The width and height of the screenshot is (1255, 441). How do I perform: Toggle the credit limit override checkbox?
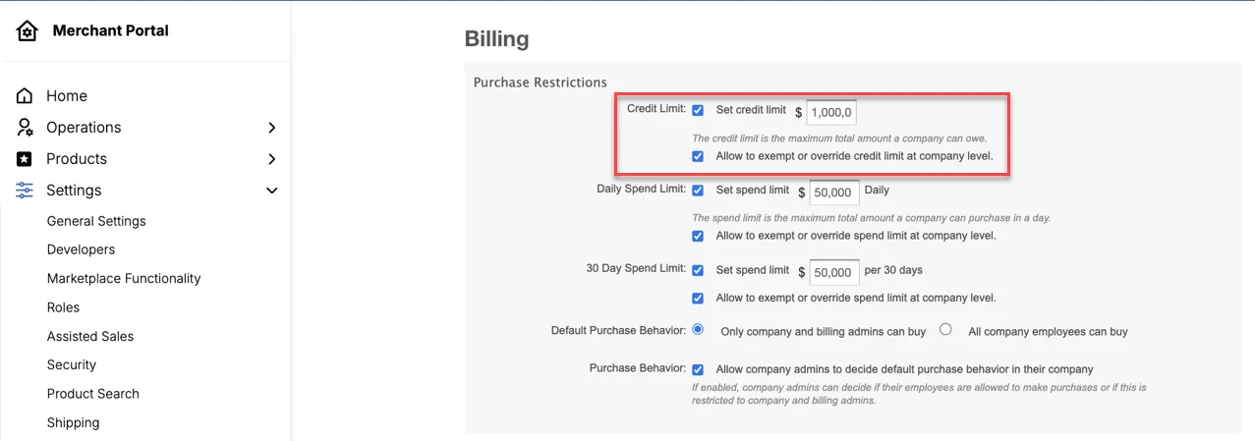(x=698, y=156)
